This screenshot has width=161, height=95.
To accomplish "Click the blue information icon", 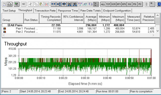I will pyautogui.click(x=159, y=4).
